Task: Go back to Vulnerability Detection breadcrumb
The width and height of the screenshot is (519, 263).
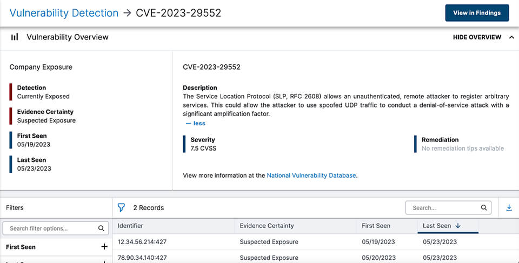Action: pyautogui.click(x=64, y=13)
